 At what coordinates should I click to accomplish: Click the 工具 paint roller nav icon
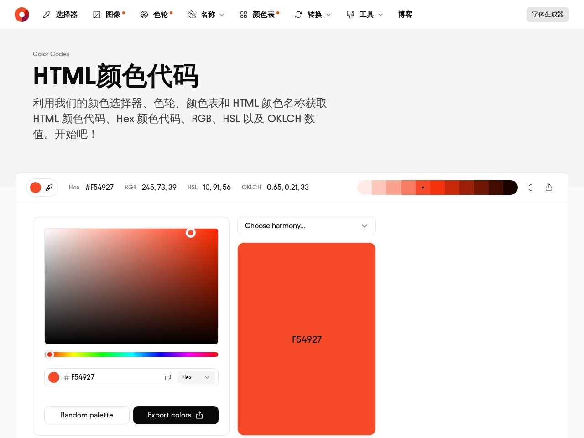pos(350,15)
